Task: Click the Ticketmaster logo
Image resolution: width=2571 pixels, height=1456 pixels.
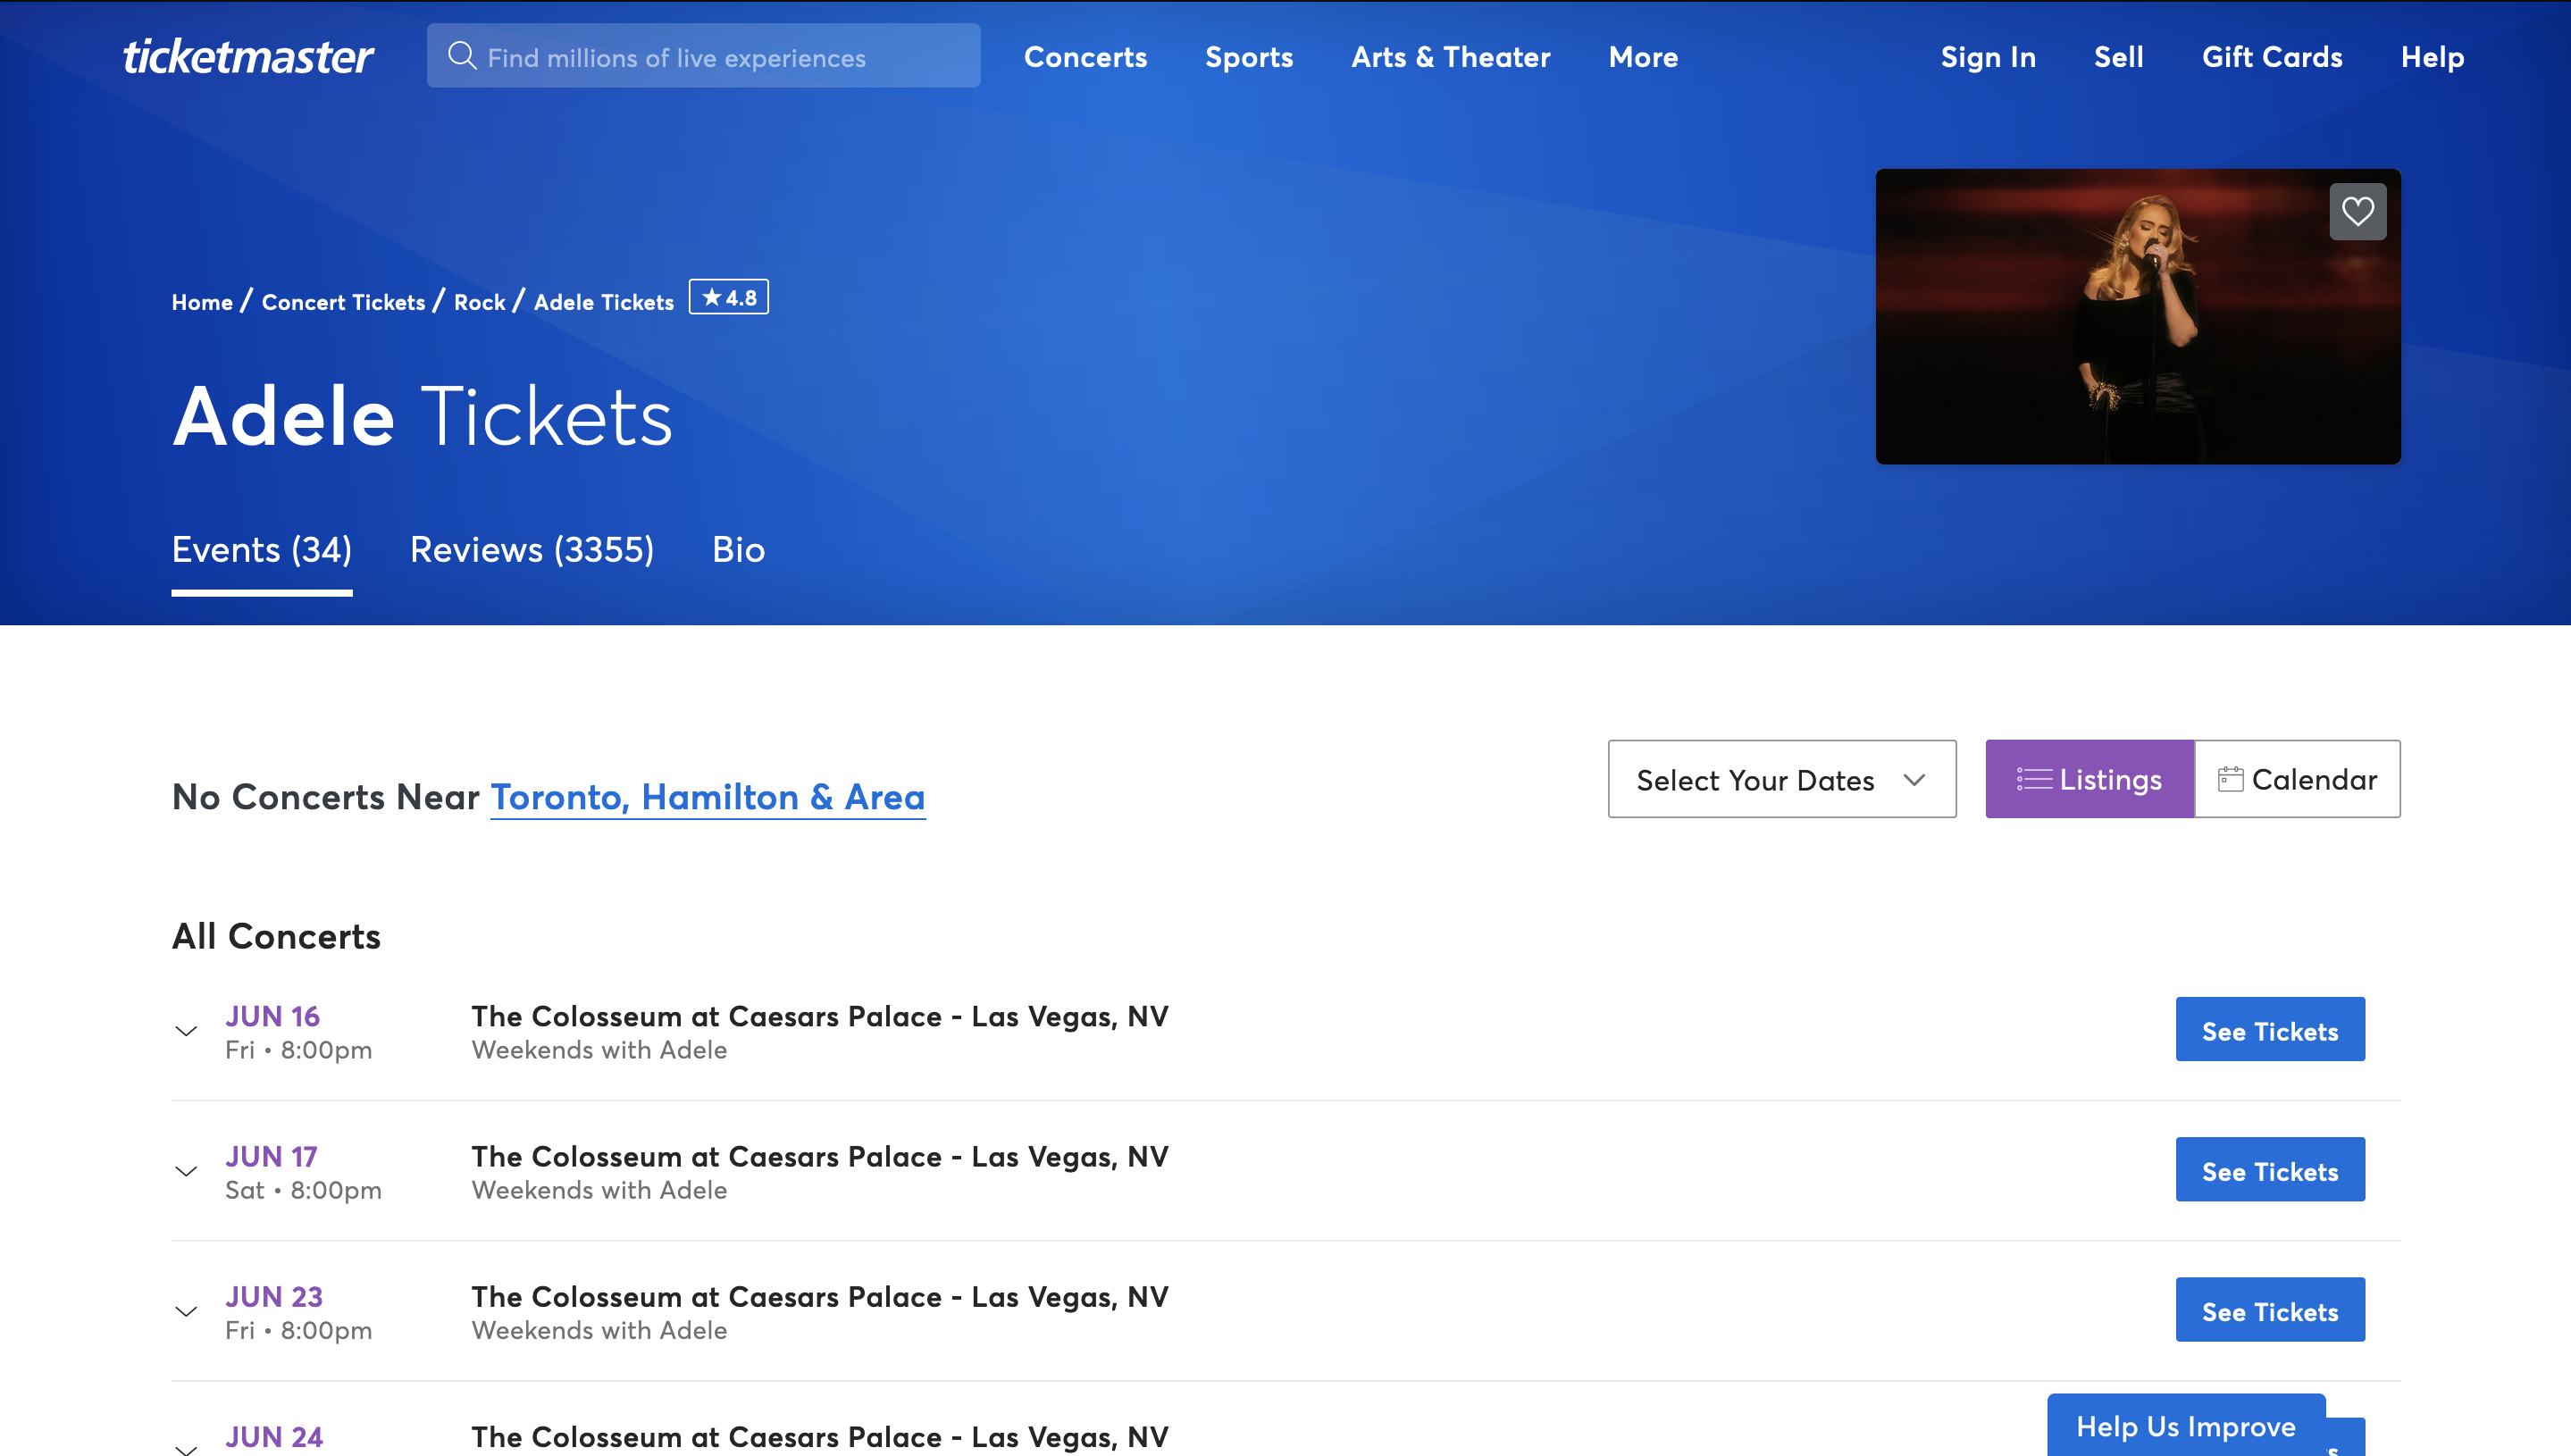Action: point(248,56)
